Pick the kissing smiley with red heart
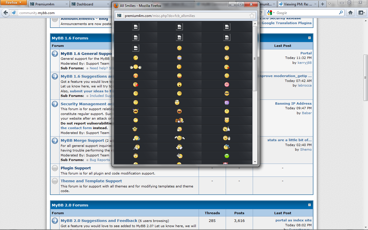This screenshot has height=230, width=368. pyautogui.click(x=227, y=67)
